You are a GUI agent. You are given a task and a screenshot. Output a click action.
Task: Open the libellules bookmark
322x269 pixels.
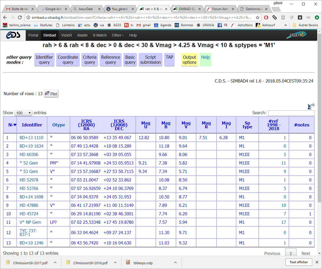point(43,25)
